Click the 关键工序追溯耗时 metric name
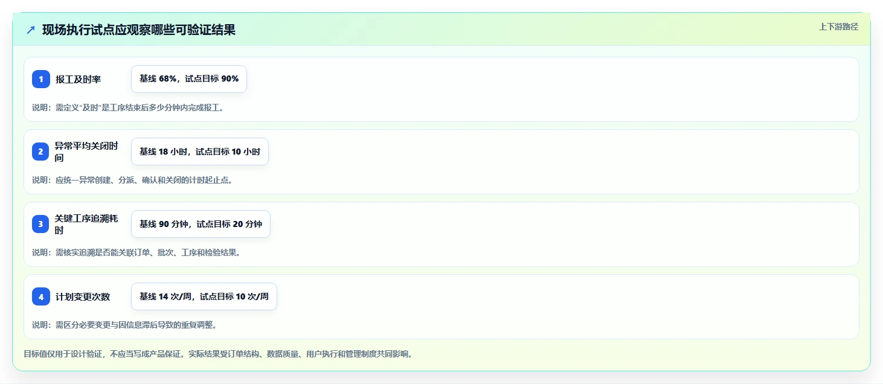This screenshot has width=883, height=384. [x=86, y=224]
